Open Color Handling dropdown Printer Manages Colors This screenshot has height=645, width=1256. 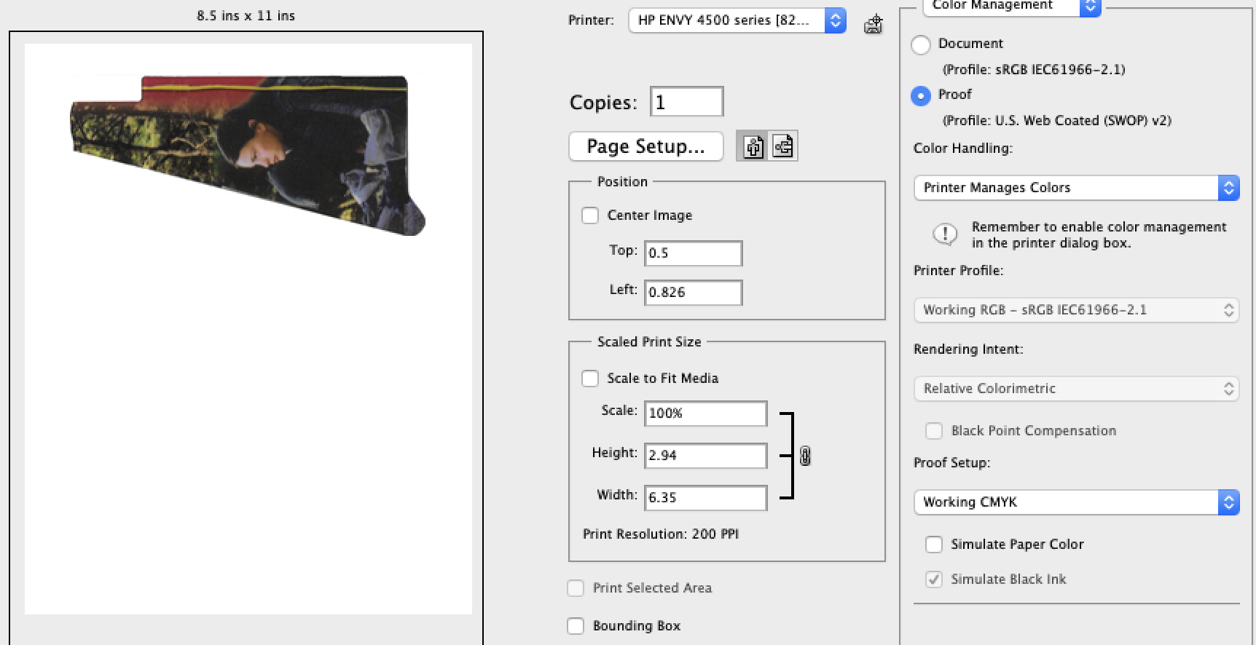pos(1075,188)
